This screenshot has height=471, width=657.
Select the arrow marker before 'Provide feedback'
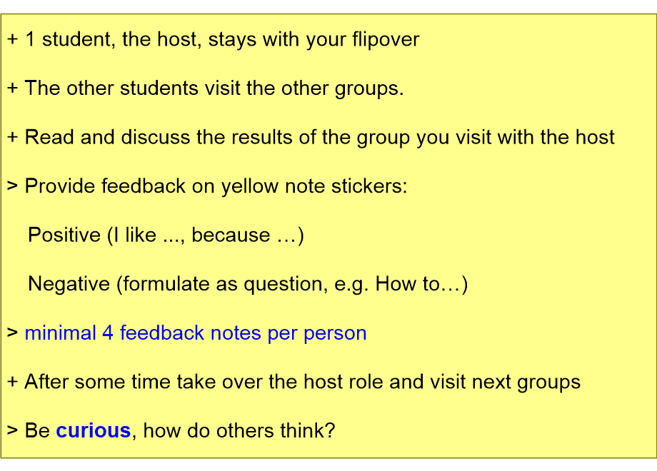coord(13,186)
